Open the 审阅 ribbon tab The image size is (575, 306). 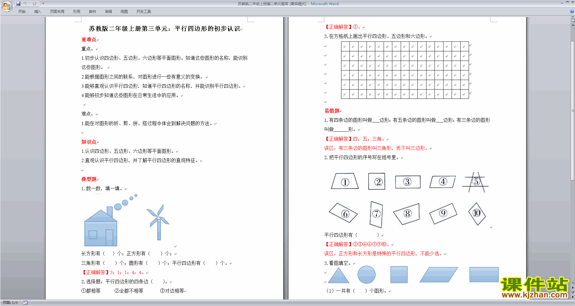point(108,11)
